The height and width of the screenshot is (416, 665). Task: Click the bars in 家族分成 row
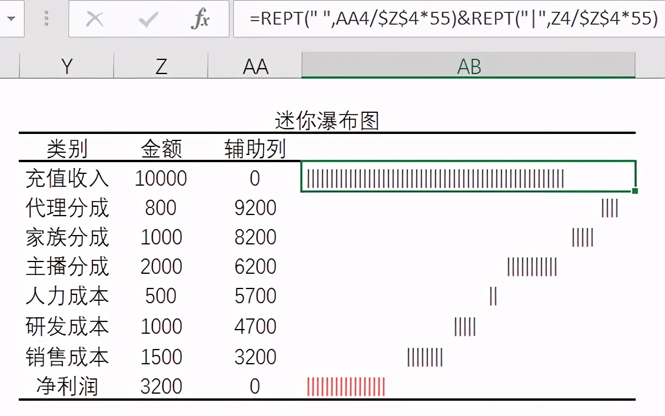[x=583, y=237]
